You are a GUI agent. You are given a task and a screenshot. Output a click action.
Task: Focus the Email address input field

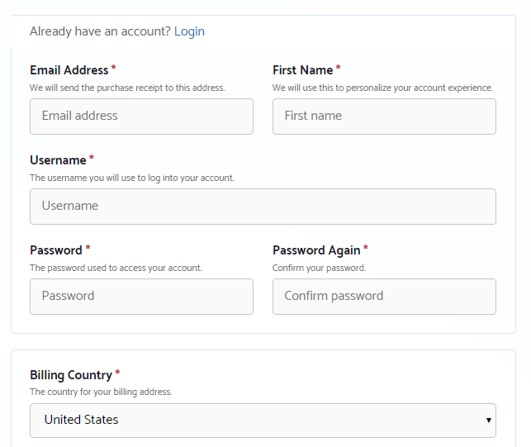click(141, 117)
